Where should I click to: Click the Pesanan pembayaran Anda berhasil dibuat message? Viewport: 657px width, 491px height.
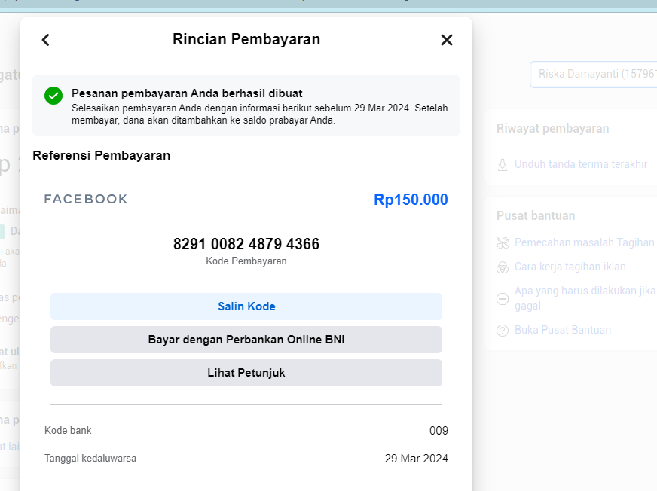point(187,93)
